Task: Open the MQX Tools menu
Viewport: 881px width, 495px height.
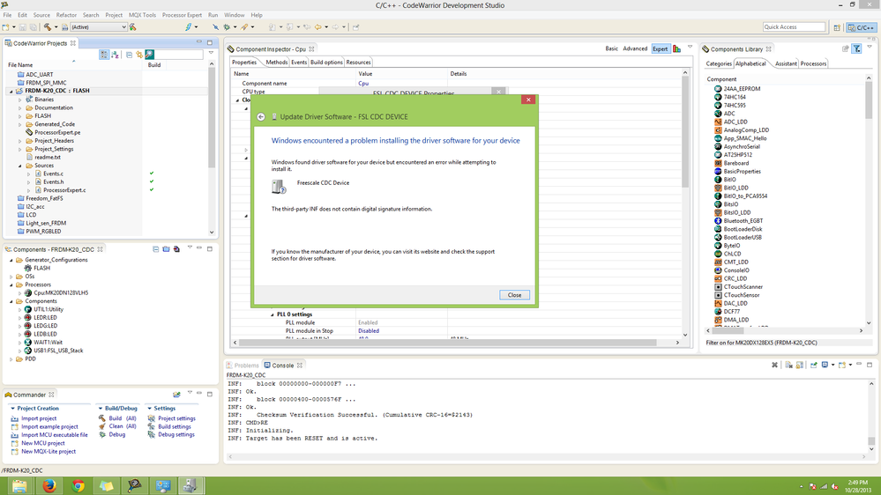Action: click(142, 15)
